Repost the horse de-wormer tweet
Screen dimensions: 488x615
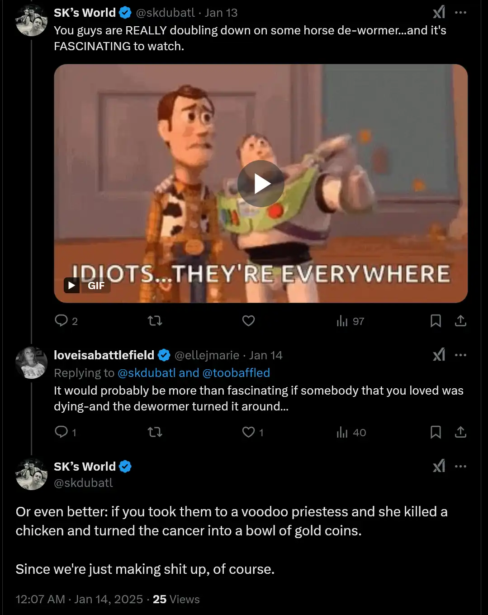tap(155, 321)
